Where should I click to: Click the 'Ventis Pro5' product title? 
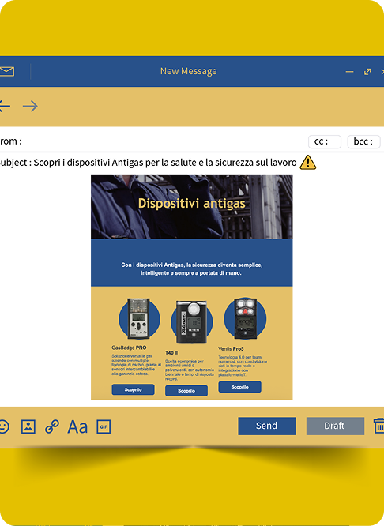point(231,348)
